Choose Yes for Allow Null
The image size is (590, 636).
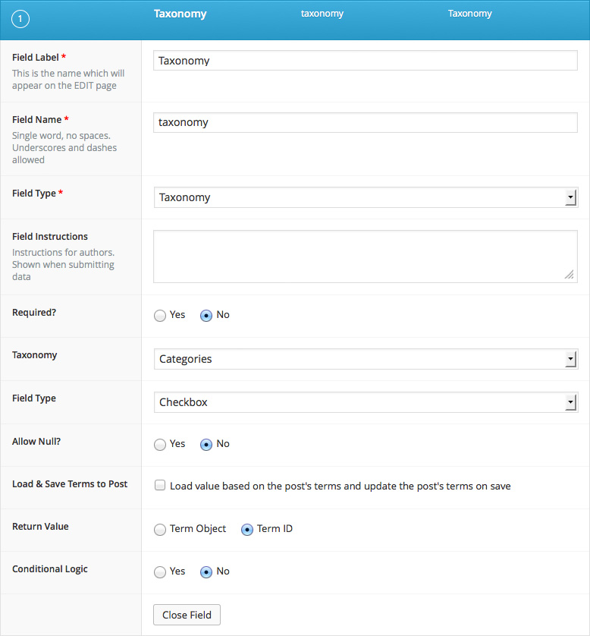point(160,444)
